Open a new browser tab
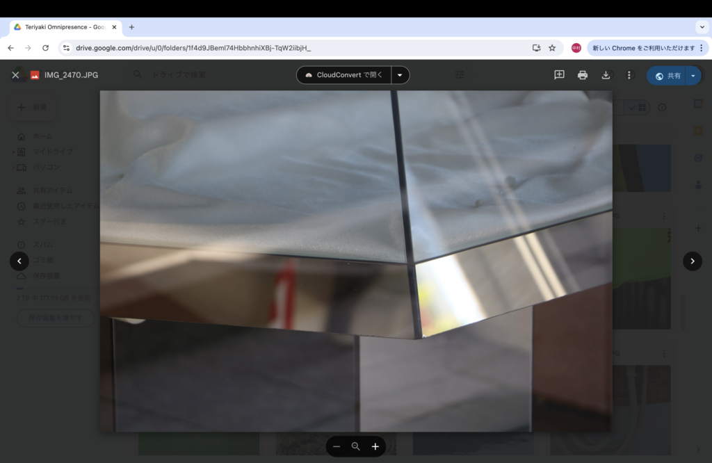This screenshot has height=463, width=712. 131,27
